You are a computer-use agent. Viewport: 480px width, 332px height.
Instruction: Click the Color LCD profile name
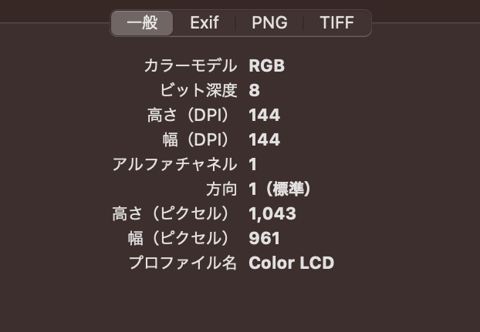(x=291, y=263)
